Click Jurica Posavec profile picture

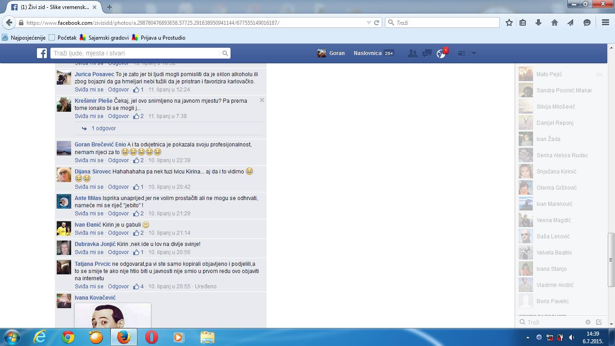point(64,77)
